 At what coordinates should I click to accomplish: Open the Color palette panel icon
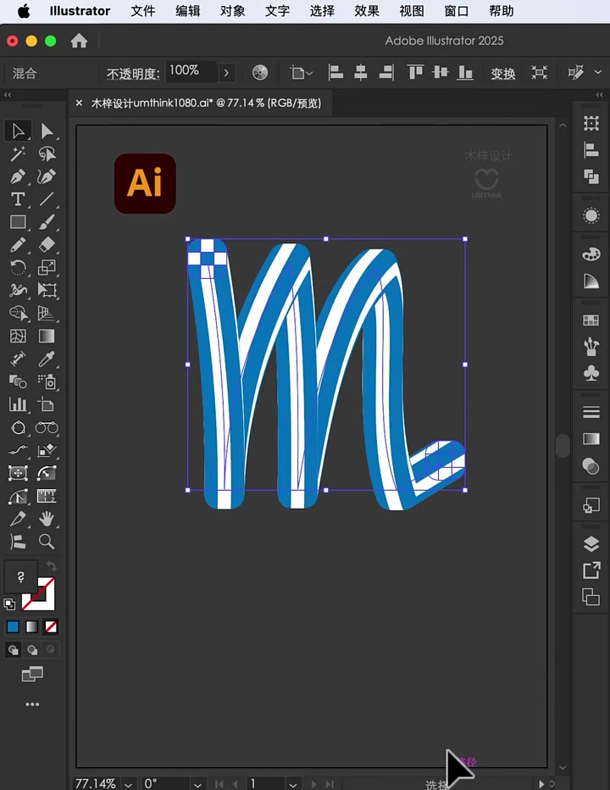pyautogui.click(x=591, y=254)
